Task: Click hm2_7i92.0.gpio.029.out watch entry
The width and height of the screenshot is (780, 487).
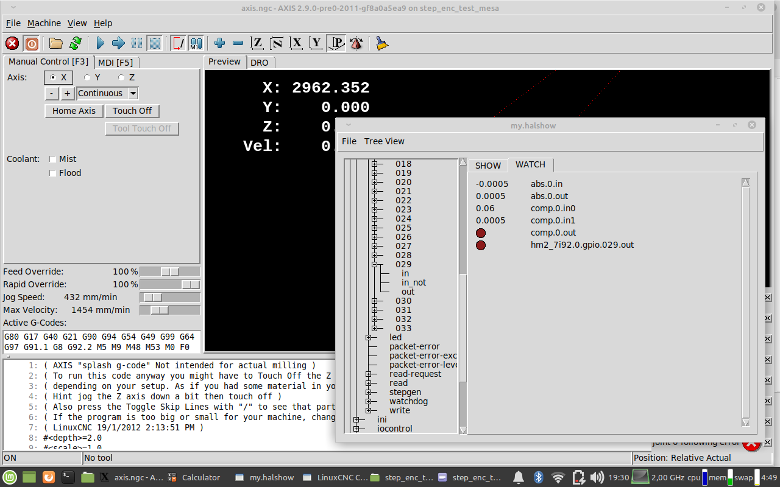Action: click(582, 245)
